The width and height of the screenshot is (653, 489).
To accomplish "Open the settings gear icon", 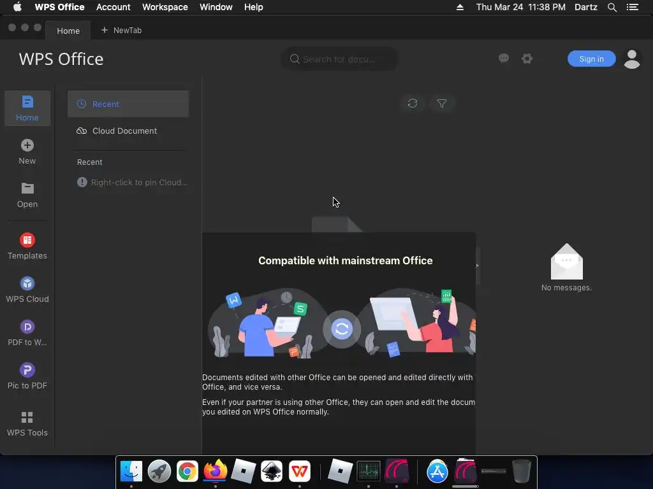I will (527, 59).
